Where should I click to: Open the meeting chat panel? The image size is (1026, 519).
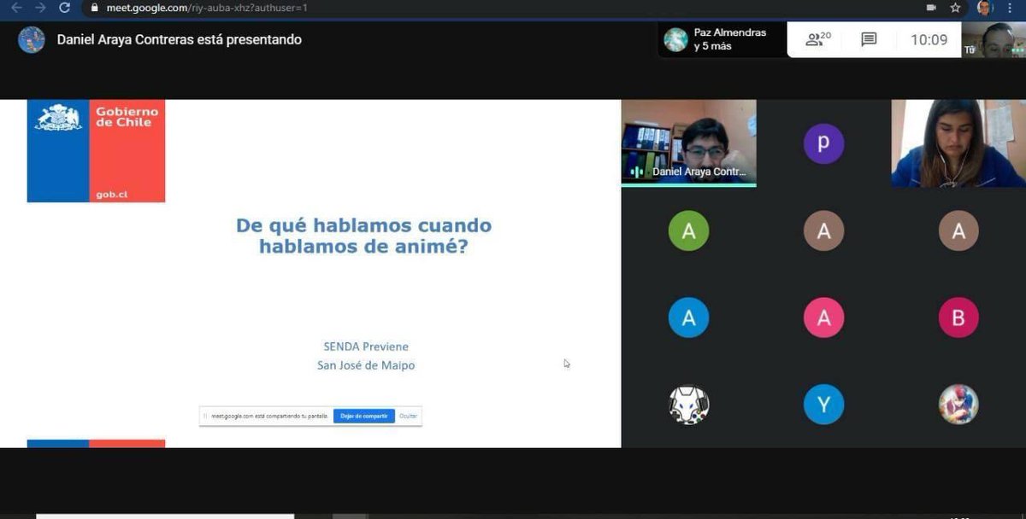[x=869, y=39]
